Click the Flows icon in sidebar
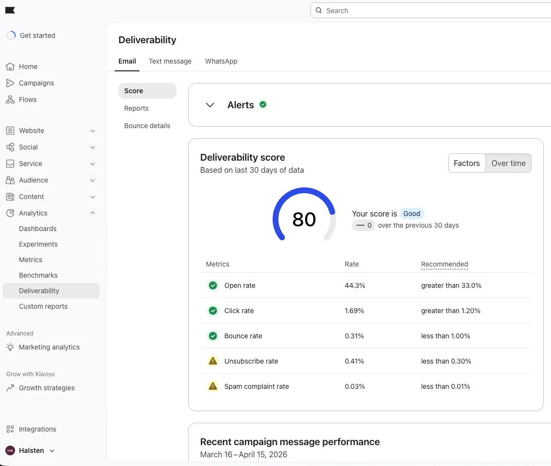Image resolution: width=551 pixels, height=466 pixels. 10,100
